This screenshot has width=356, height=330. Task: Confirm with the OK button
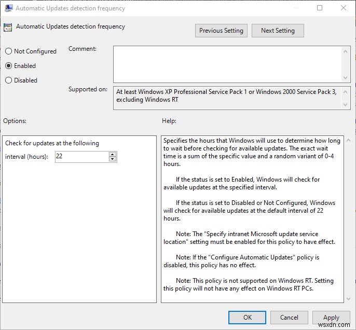[247, 318]
